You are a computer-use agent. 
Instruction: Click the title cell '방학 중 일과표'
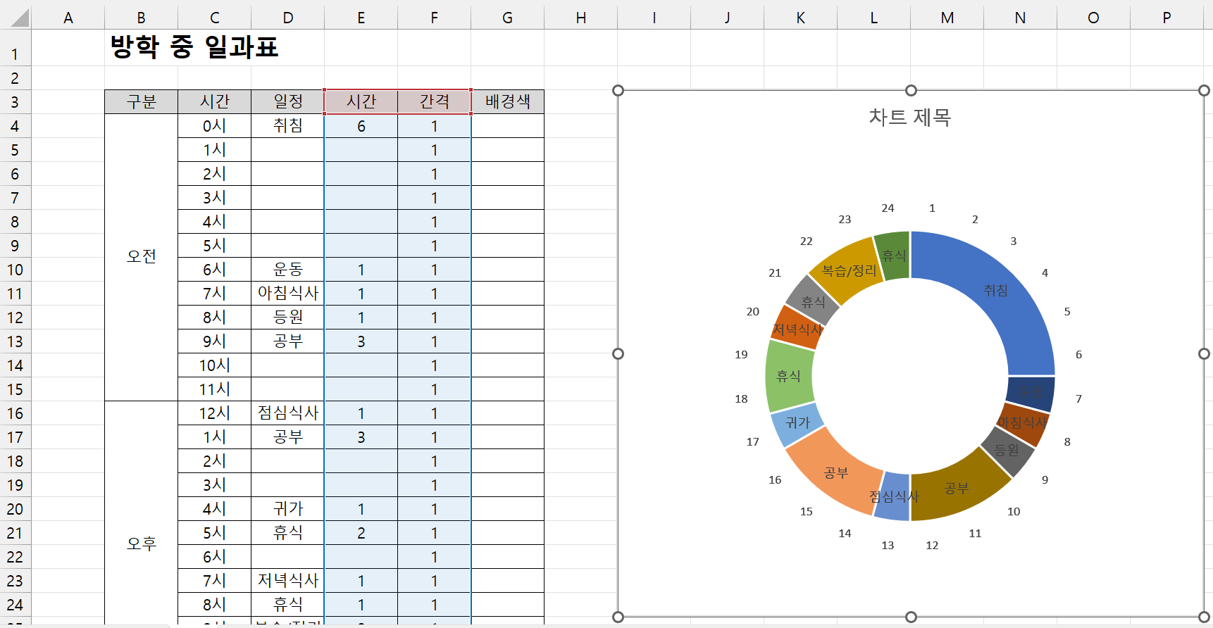point(194,47)
